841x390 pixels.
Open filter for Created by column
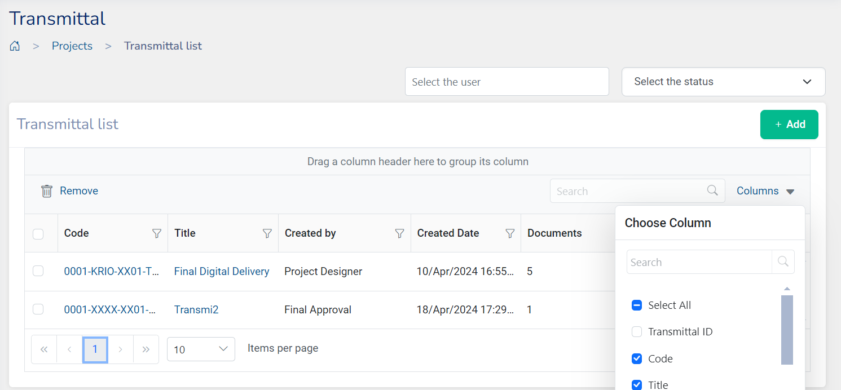[x=400, y=233]
